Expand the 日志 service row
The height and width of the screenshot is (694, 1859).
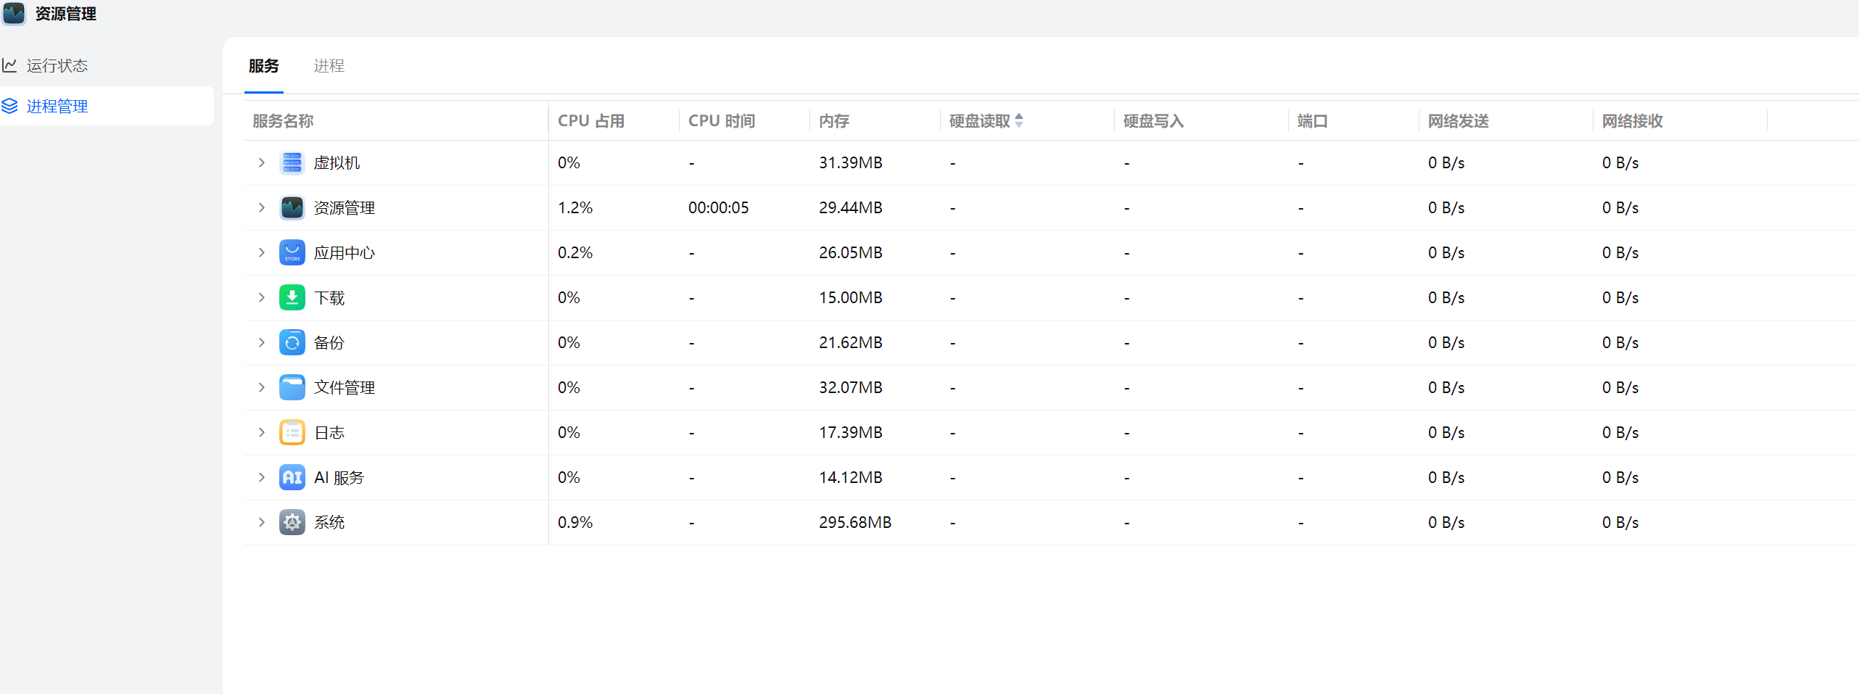click(262, 432)
